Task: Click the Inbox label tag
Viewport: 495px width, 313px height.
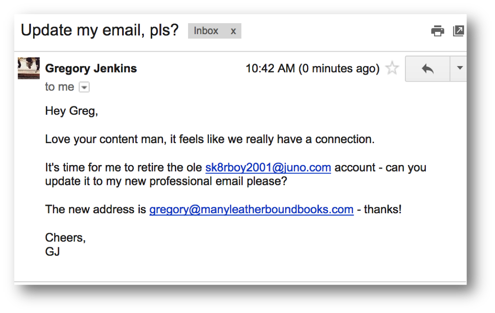Action: (206, 31)
